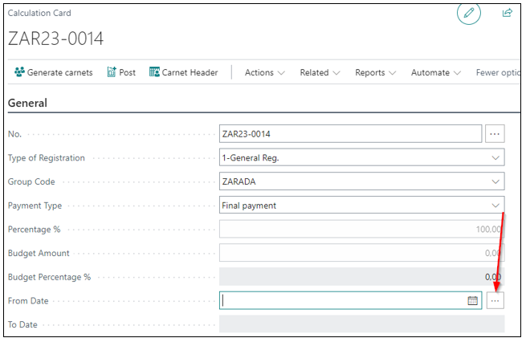Viewport: 526px width, 342px height.
Task: Expand the Type of Registration dropdown
Action: click(x=495, y=158)
